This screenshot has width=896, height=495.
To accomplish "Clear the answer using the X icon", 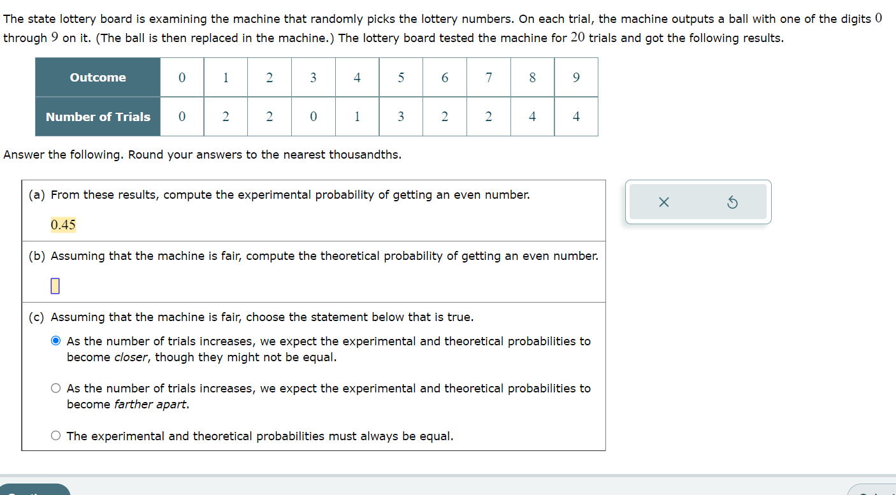I will pos(663,201).
